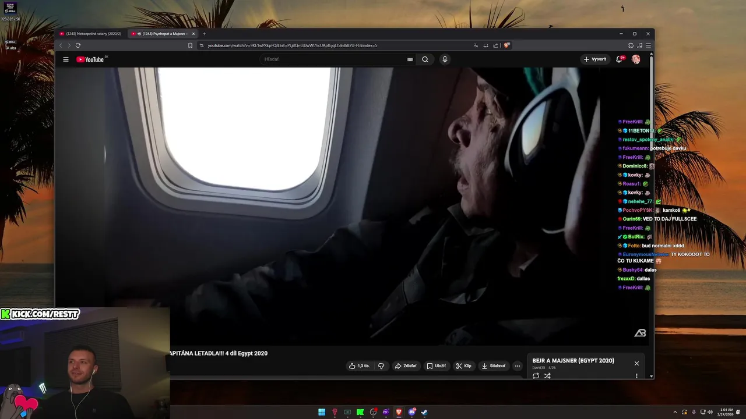The width and height of the screenshot is (746, 419).
Task: Open the browser extensions puzzle icon
Action: click(631, 45)
